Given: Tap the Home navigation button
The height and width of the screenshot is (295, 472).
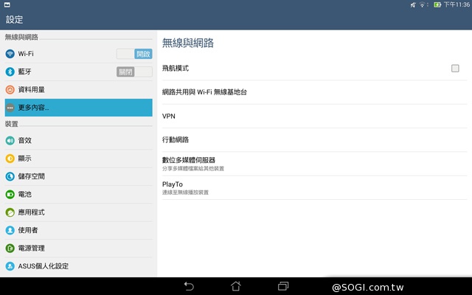Looking at the screenshot, I should (x=236, y=286).
